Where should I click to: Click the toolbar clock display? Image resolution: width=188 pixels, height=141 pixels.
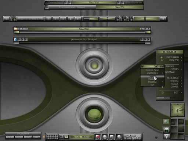pos(133,2)
